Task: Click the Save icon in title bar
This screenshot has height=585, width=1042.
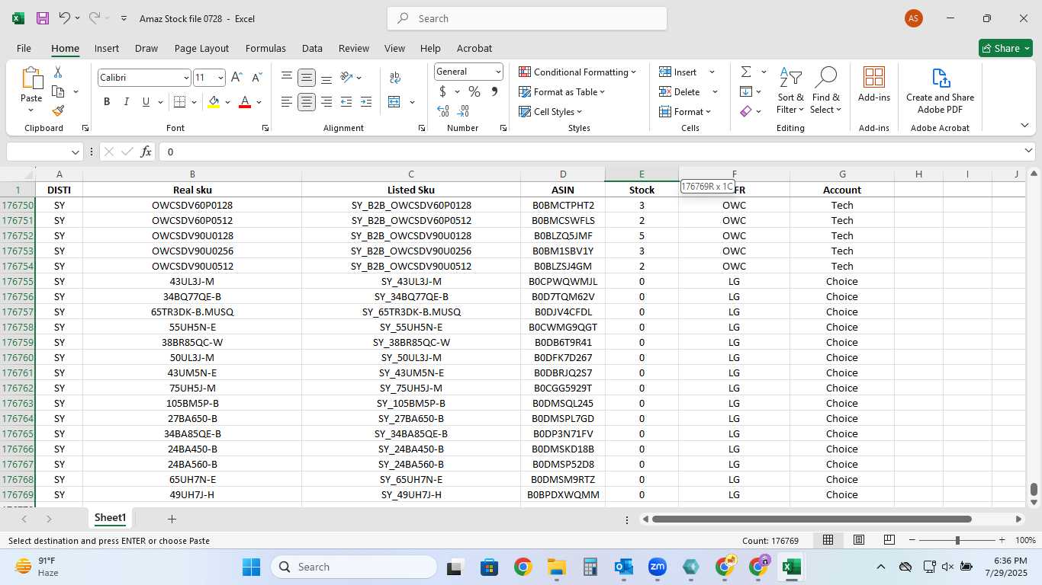Action: point(43,18)
